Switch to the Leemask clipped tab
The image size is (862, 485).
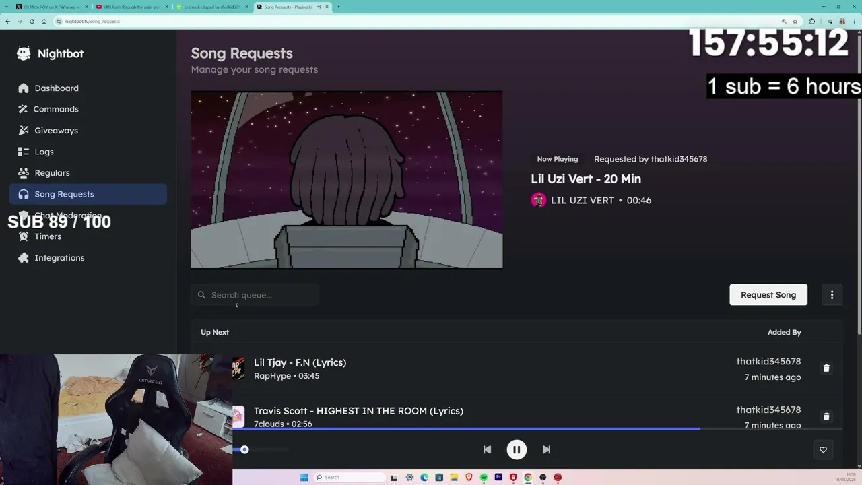point(211,7)
